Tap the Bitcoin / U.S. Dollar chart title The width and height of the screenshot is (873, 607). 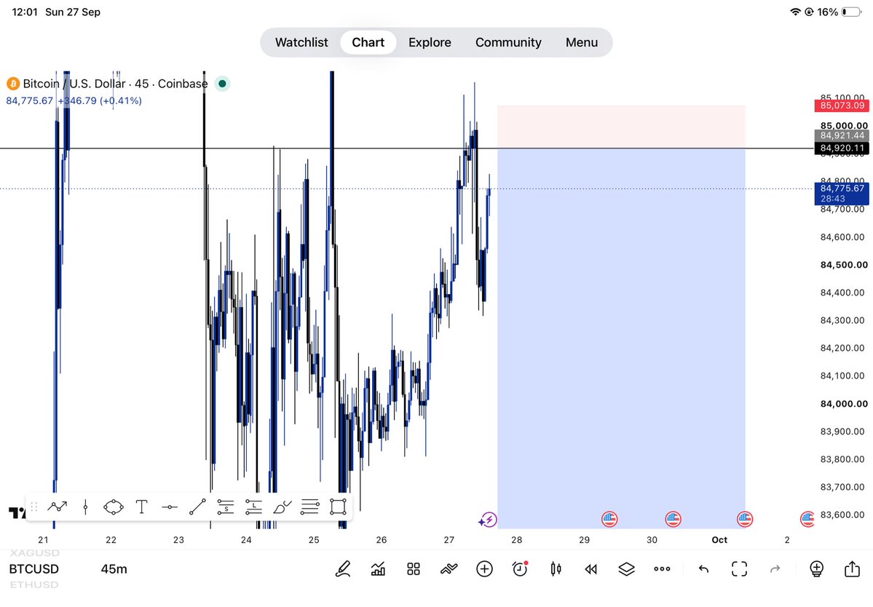pos(115,84)
